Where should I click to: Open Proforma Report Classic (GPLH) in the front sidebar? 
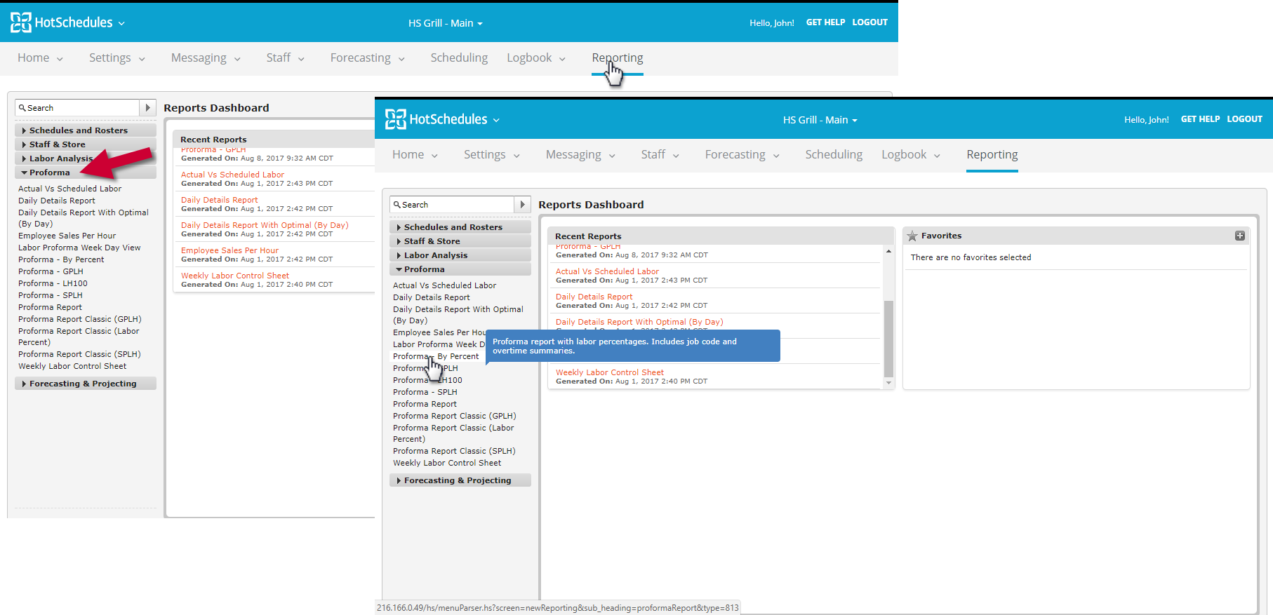pos(454,416)
